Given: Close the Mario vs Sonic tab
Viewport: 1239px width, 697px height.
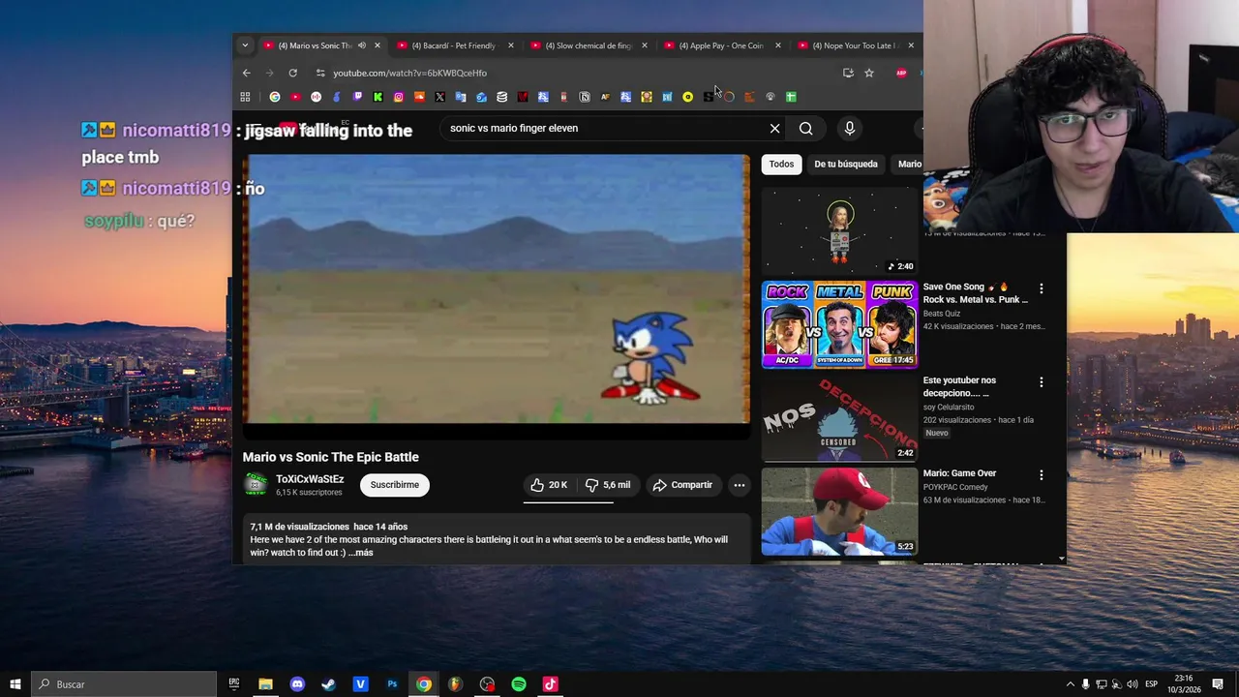Looking at the screenshot, I should coord(378,45).
